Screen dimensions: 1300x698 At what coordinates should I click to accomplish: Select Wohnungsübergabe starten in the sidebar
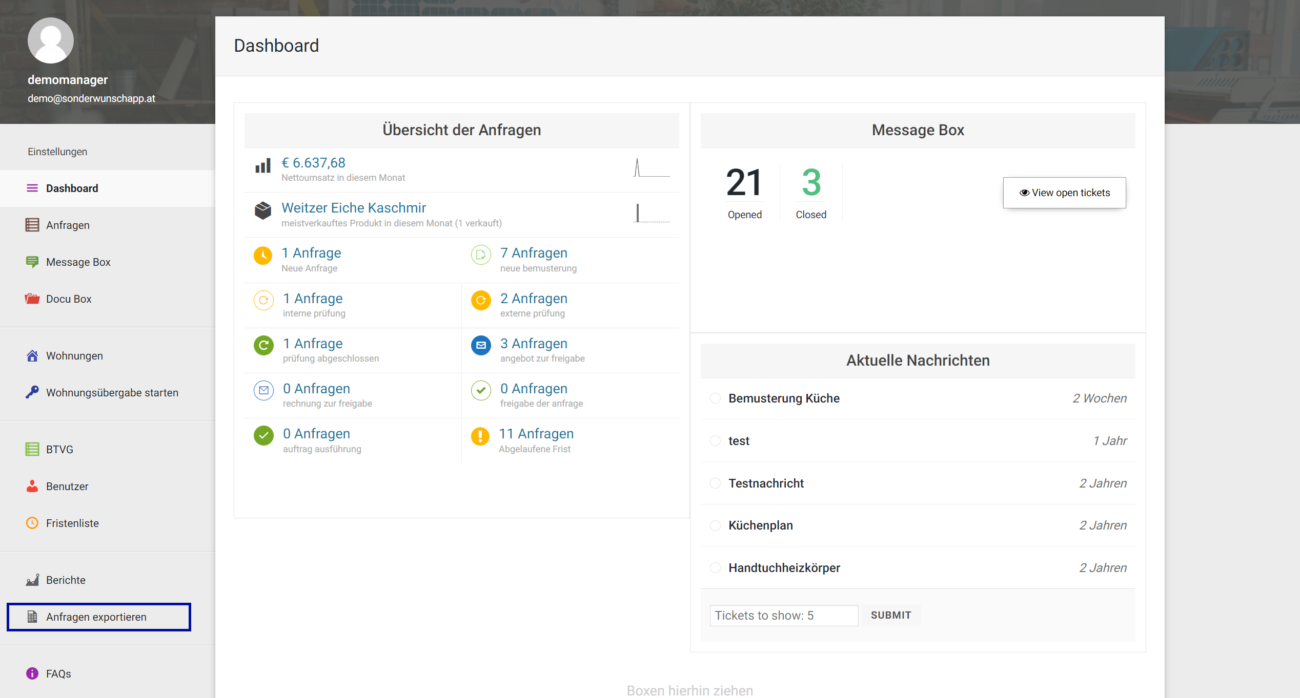(x=108, y=393)
